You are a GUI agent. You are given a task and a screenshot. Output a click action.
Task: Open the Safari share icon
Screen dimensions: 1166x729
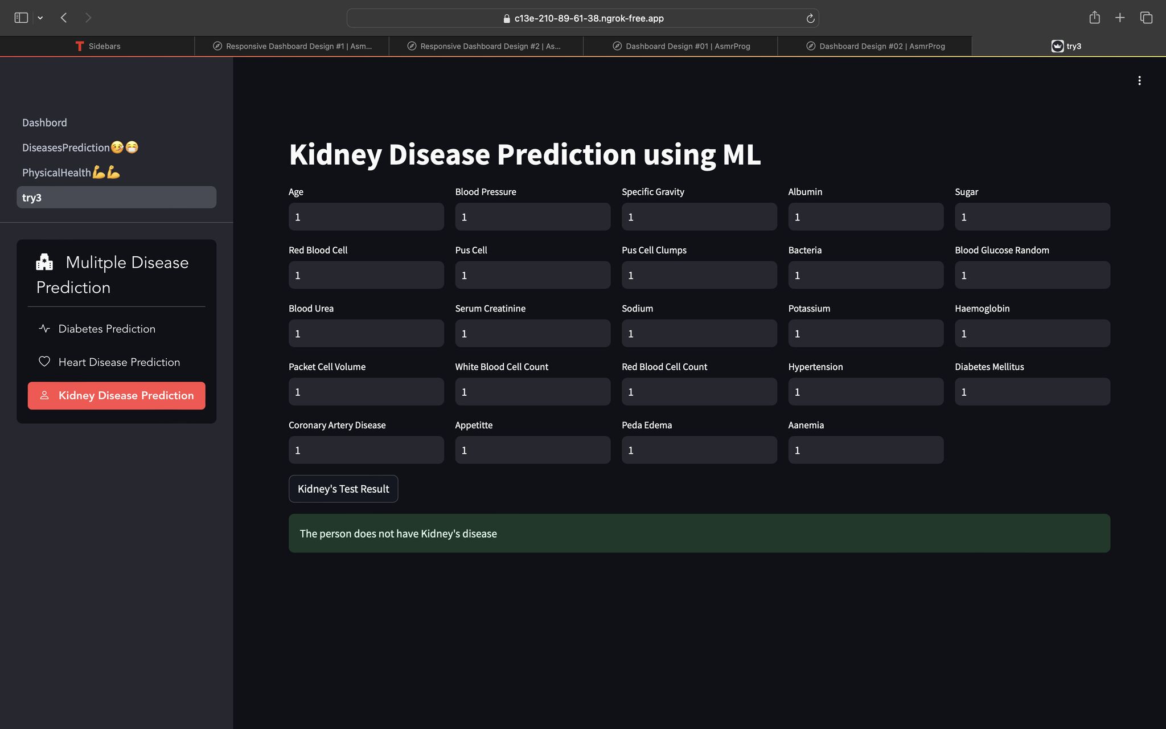(x=1094, y=18)
